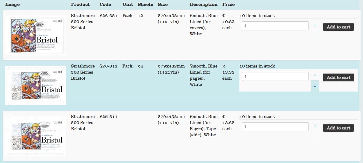Add the S26-611 24-sheet pack to cart
Screen dimensions: 363x163
pos(338,78)
